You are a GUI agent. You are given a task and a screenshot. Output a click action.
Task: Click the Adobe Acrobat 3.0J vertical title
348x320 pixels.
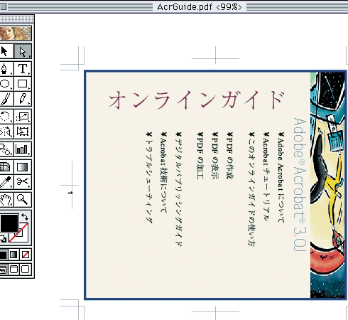click(x=300, y=184)
